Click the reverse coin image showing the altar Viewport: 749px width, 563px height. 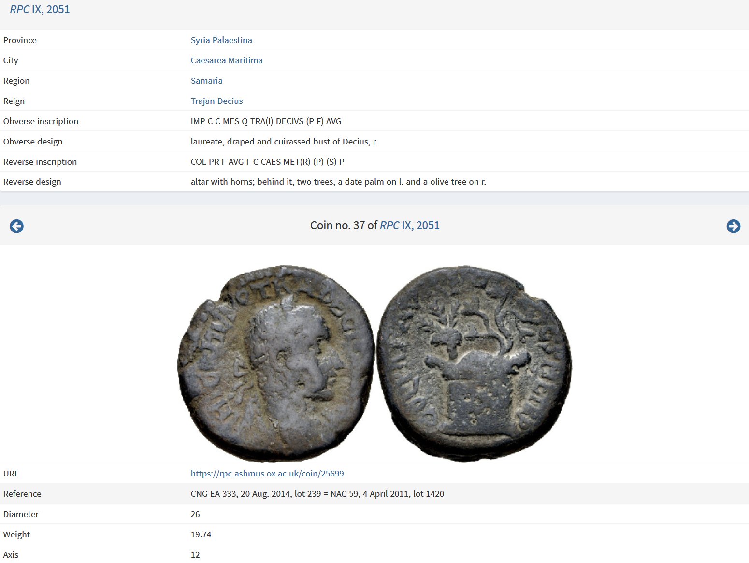(x=474, y=363)
